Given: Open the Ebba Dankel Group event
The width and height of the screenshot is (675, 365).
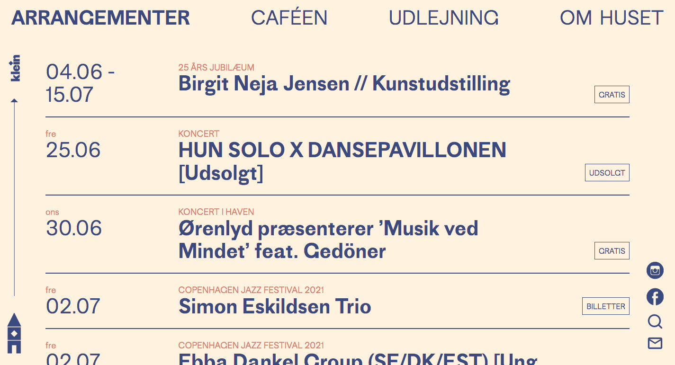Looking at the screenshot, I should tap(357, 359).
